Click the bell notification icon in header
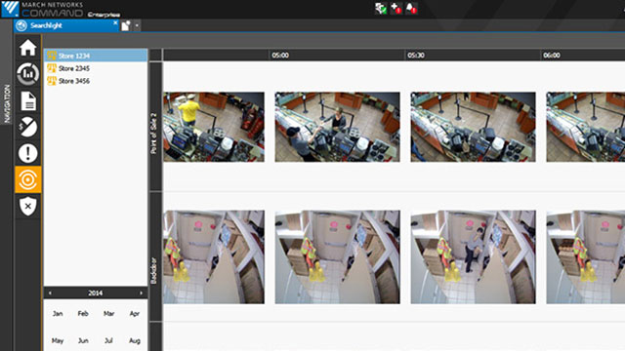Image resolution: width=625 pixels, height=351 pixels. [x=411, y=8]
